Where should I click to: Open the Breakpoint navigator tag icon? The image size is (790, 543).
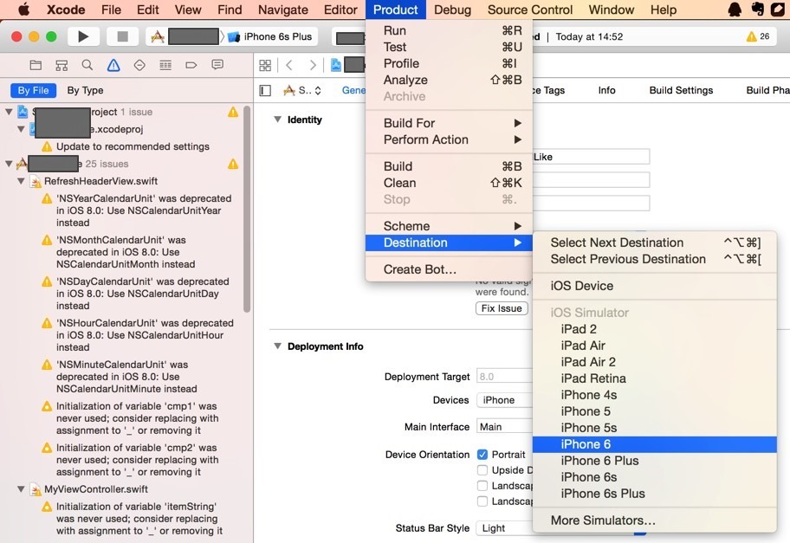click(x=191, y=65)
